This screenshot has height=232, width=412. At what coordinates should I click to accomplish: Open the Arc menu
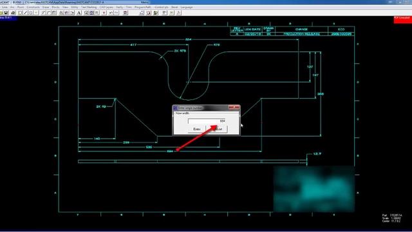12,7
